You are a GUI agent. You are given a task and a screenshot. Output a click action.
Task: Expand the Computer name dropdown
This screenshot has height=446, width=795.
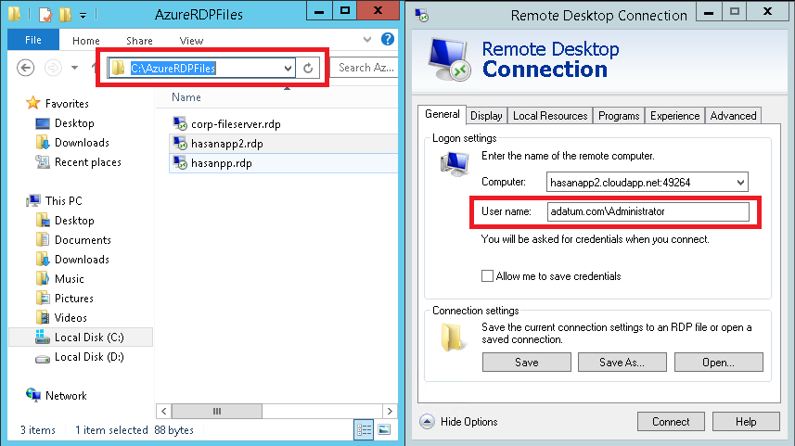pos(740,183)
